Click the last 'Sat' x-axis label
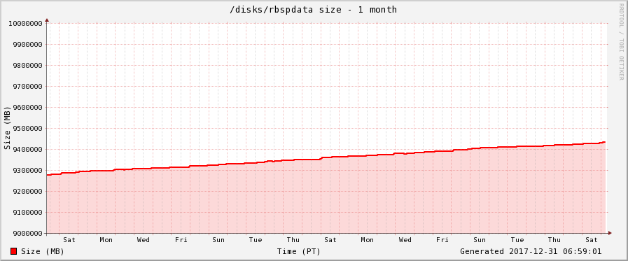 592,240
